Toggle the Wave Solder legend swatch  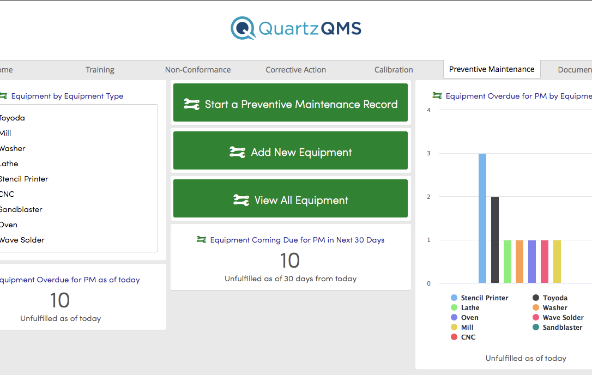(536, 318)
